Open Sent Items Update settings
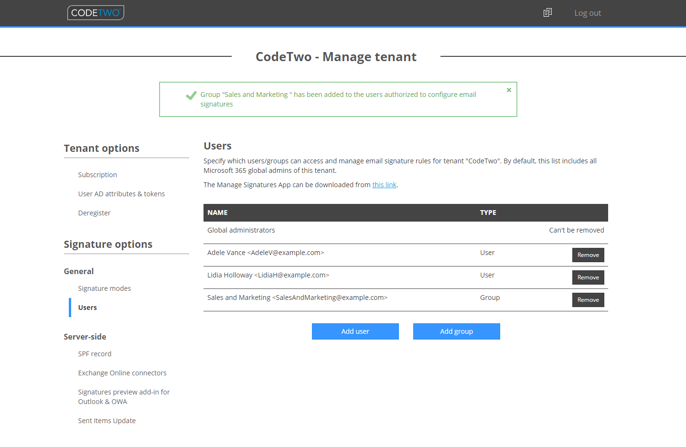Viewport: 686px width, 447px height. 107,420
